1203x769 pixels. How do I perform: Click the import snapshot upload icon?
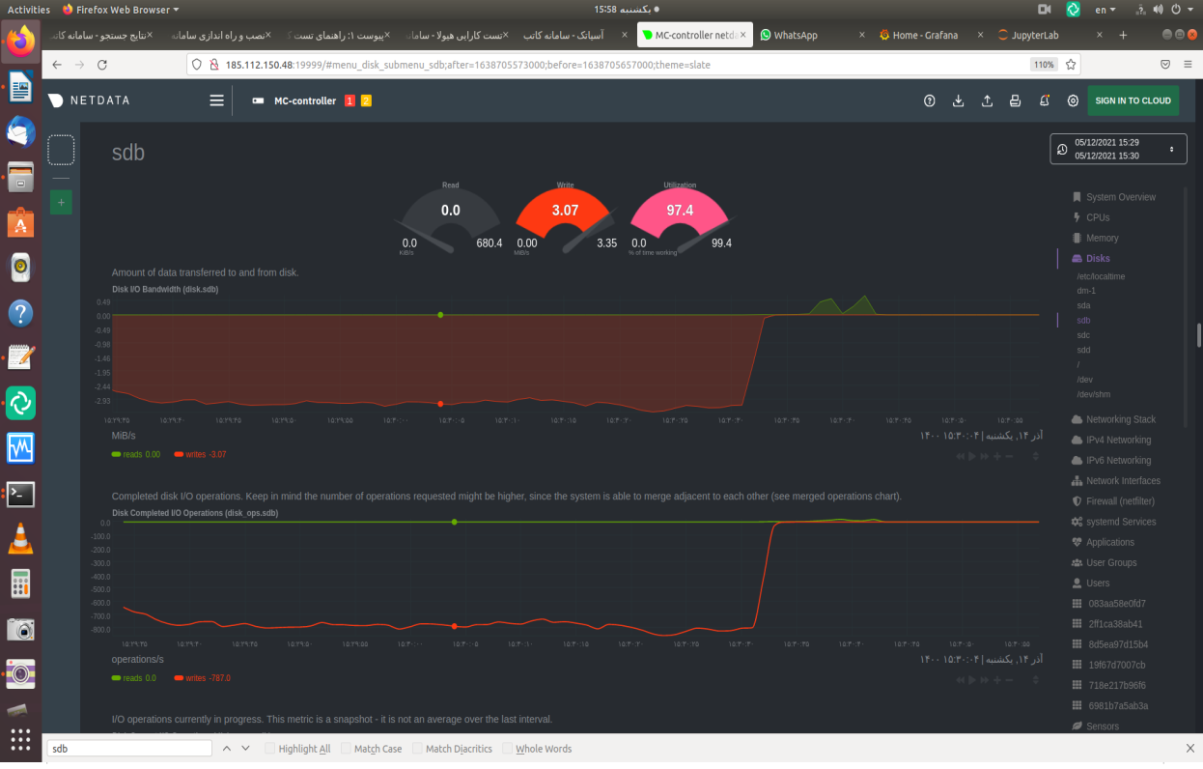tap(987, 100)
